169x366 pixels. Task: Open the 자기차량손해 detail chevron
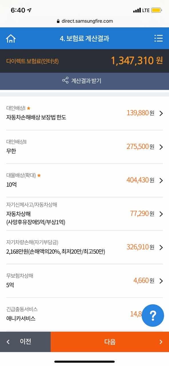160,247
